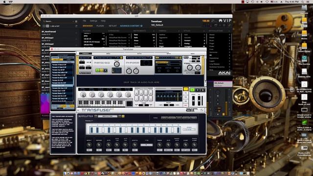Click the volume icon in the menu bar
The width and height of the screenshot is (313, 176).
[262, 1]
